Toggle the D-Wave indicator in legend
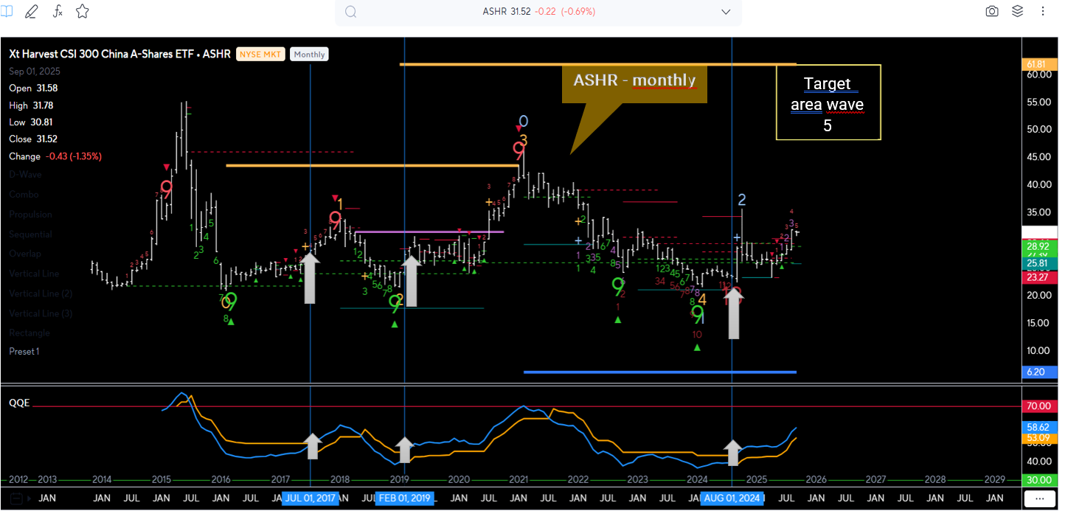This screenshot has width=1068, height=511. [25, 175]
